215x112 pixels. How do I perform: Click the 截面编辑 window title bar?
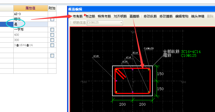coord(141,9)
